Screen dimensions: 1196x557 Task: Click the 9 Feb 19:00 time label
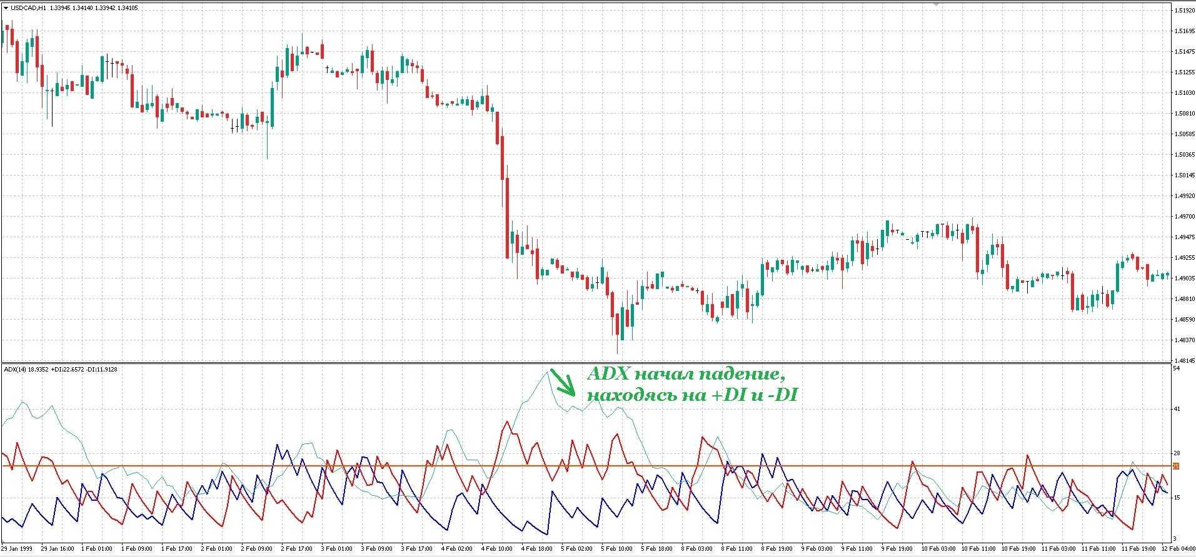tap(897, 549)
